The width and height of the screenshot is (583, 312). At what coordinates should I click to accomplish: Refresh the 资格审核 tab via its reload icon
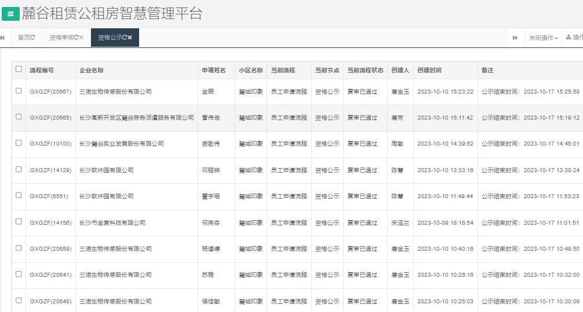point(76,38)
